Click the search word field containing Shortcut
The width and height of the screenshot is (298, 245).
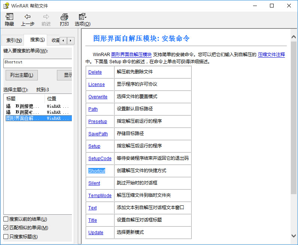point(38,63)
